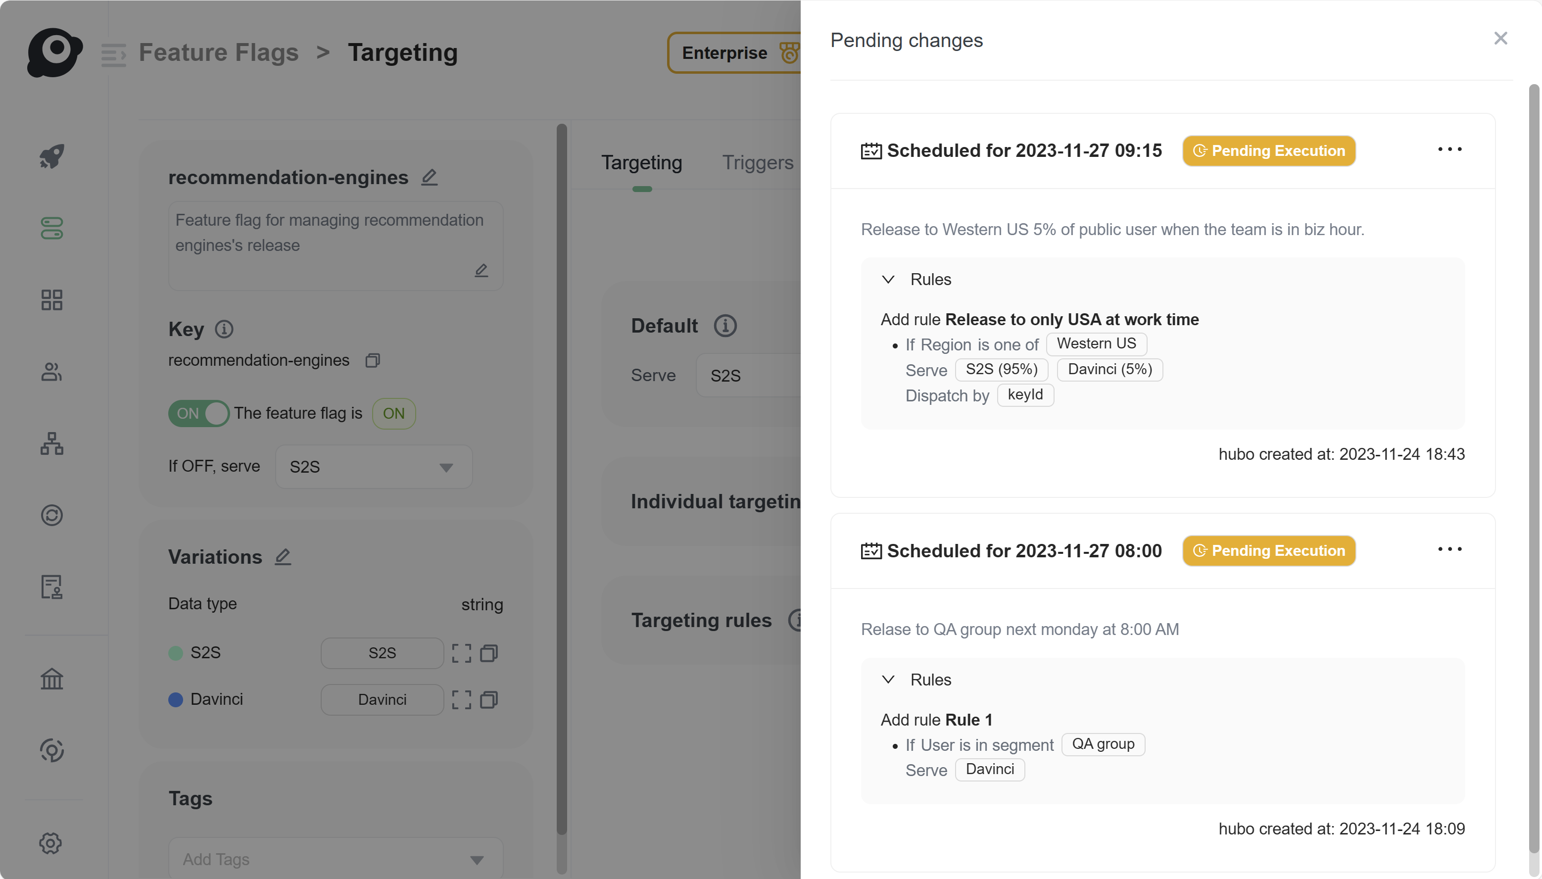This screenshot has width=1542, height=879.
Task: Copy the recommendation-engines key
Action: pyautogui.click(x=372, y=360)
